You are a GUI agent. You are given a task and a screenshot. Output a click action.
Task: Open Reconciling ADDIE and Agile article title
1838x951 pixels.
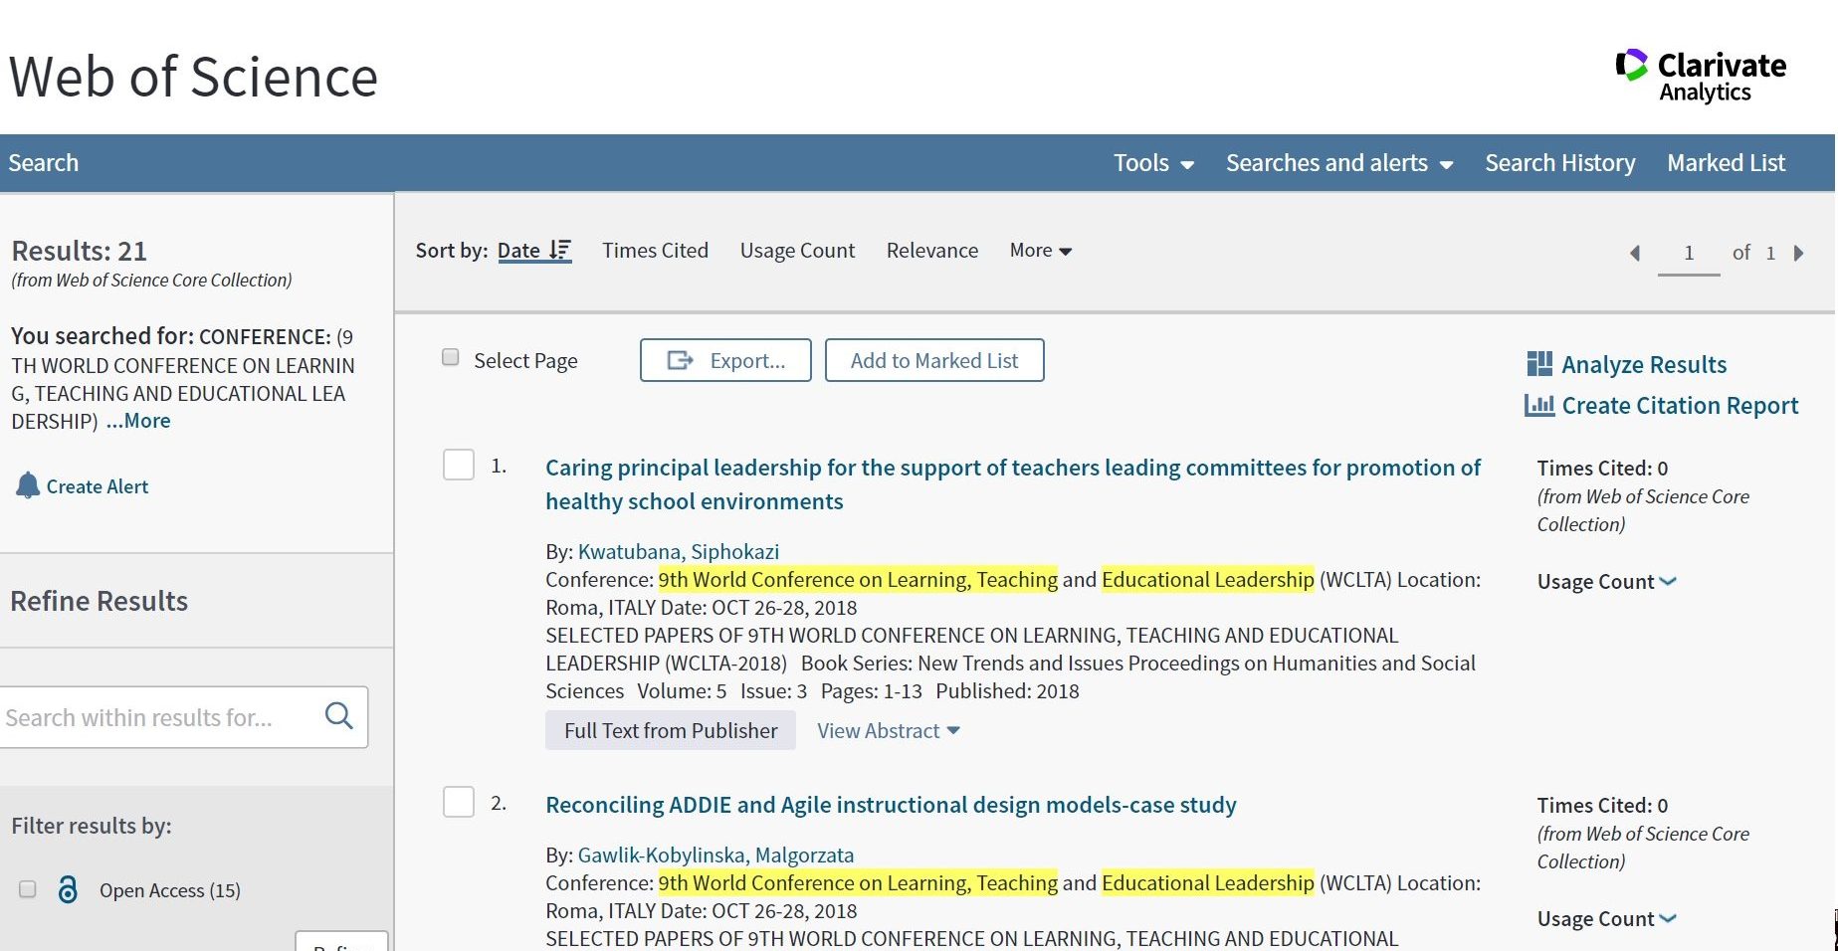click(x=891, y=805)
